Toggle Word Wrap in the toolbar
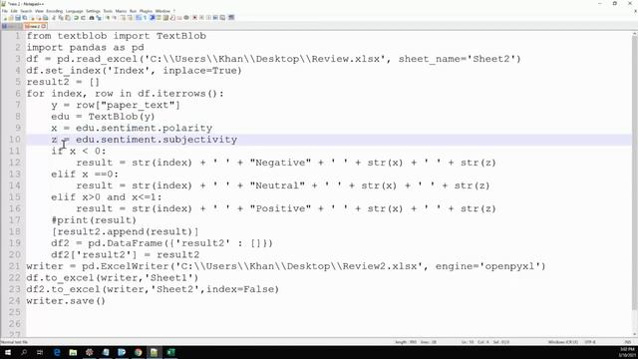The image size is (638, 359). tap(138, 18)
